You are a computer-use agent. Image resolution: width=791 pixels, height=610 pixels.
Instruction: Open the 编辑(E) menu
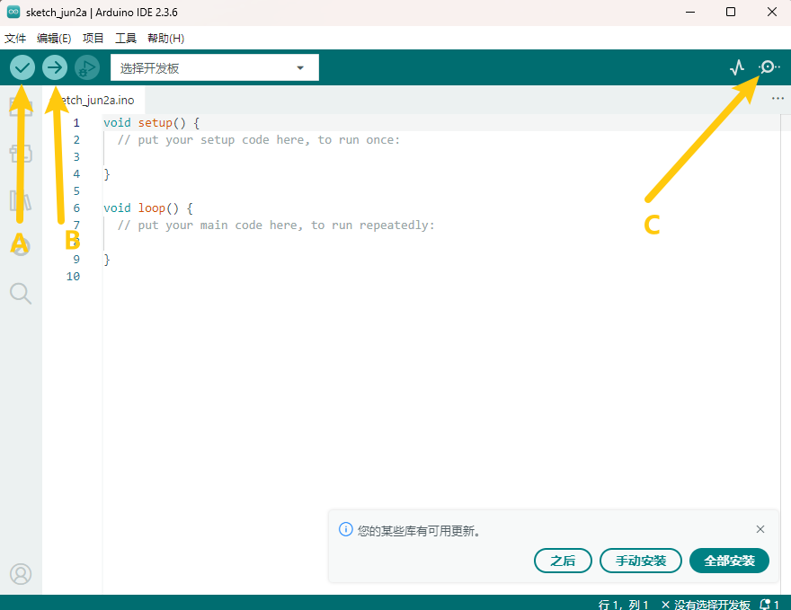click(x=54, y=39)
